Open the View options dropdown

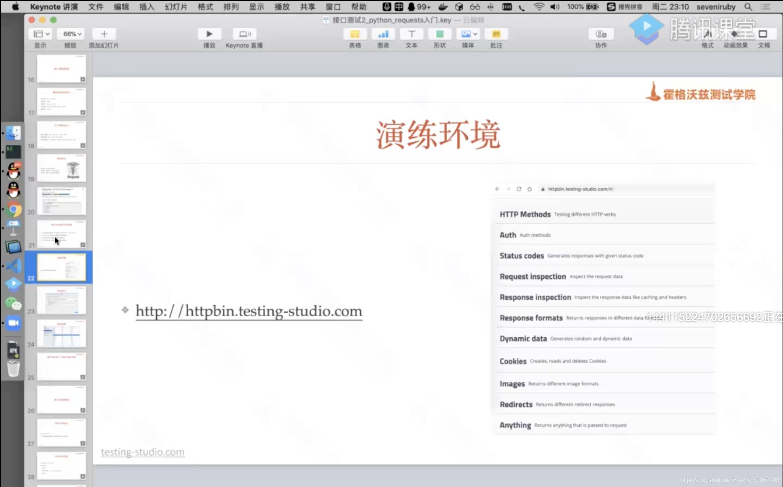(x=41, y=34)
